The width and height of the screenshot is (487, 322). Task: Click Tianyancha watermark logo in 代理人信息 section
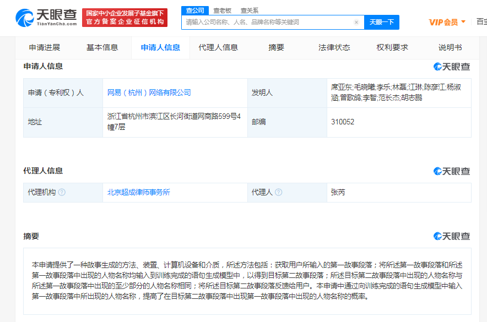452,171
